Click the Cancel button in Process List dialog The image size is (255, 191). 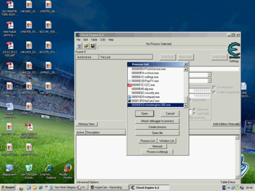(170, 114)
